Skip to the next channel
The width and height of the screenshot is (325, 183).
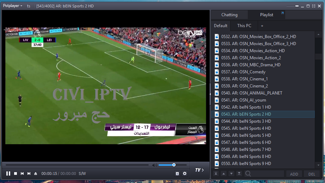(x=29, y=173)
